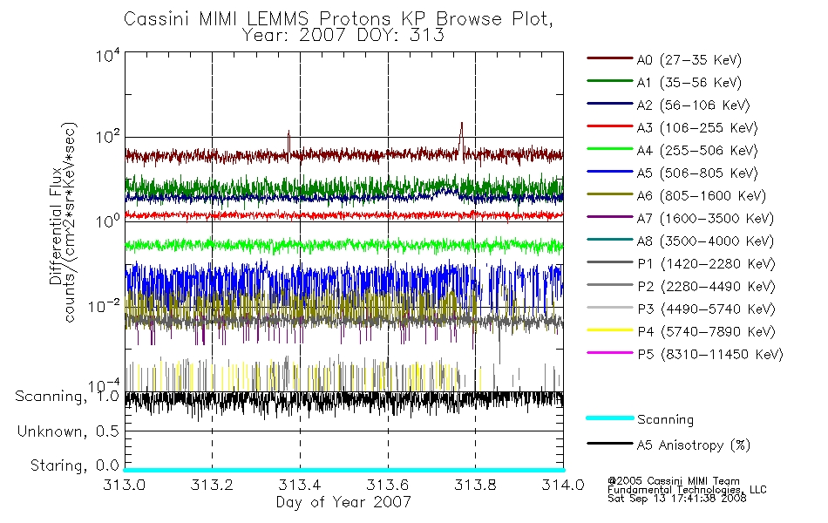The width and height of the screenshot is (828, 523).
Task: Click the A5 Anisotropy (%) legend text
Action: [694, 445]
